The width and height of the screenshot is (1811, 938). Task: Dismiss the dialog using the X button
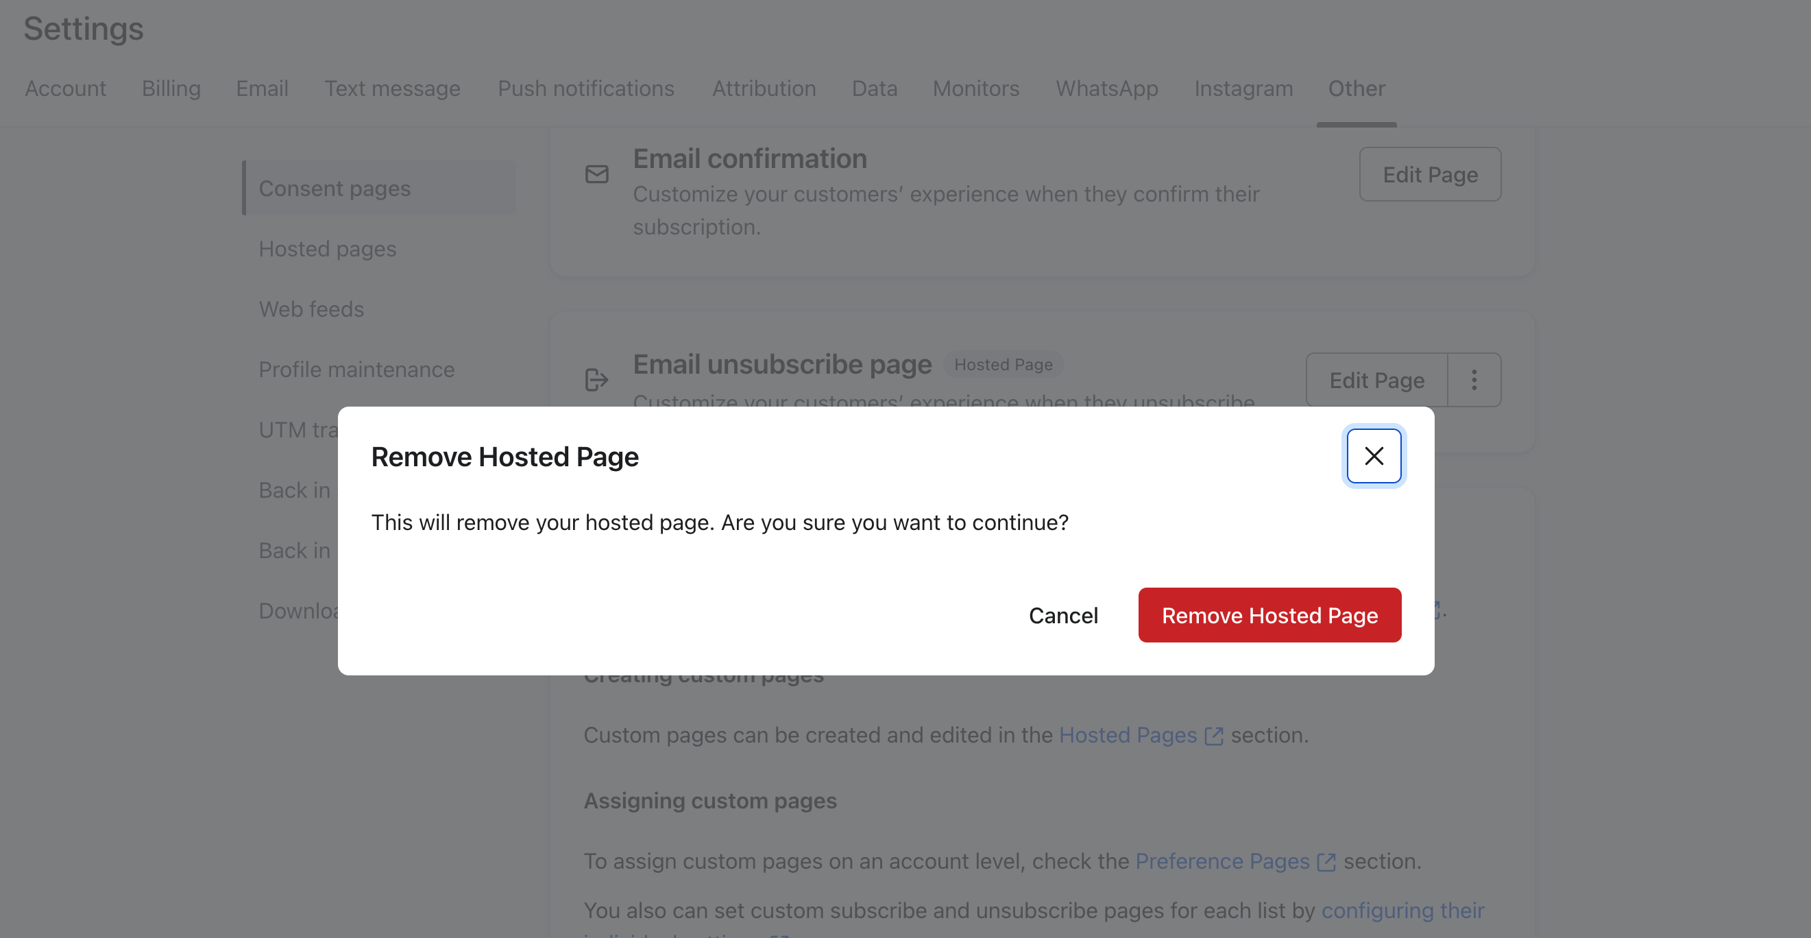point(1373,456)
